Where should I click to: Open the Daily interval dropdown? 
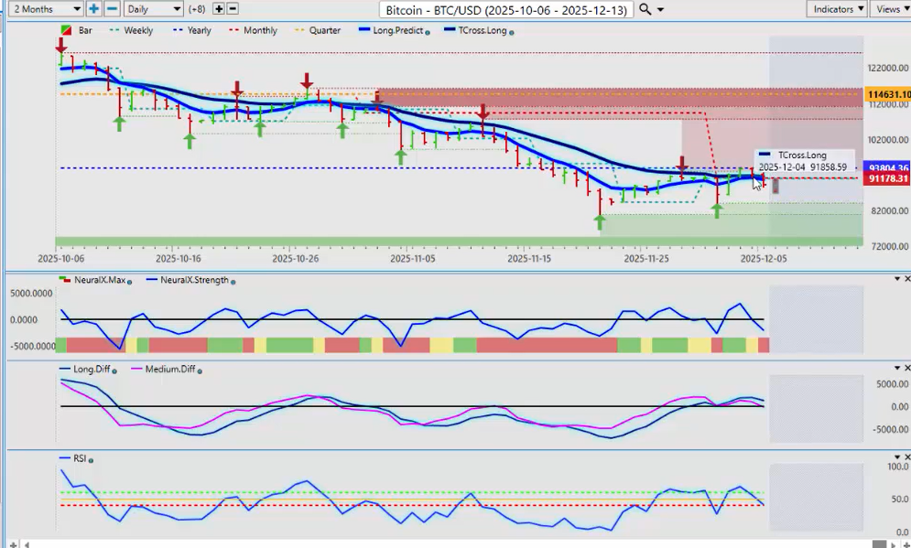tap(153, 9)
